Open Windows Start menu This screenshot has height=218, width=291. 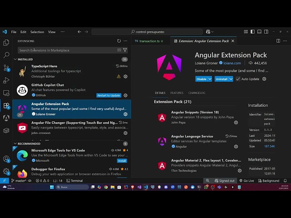pyautogui.click(x=52, y=187)
